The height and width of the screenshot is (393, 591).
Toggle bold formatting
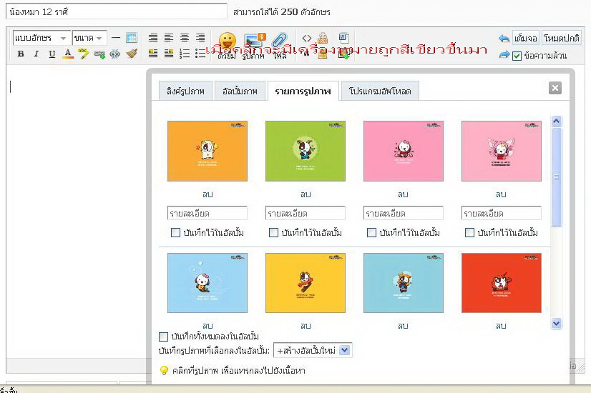(x=21, y=54)
